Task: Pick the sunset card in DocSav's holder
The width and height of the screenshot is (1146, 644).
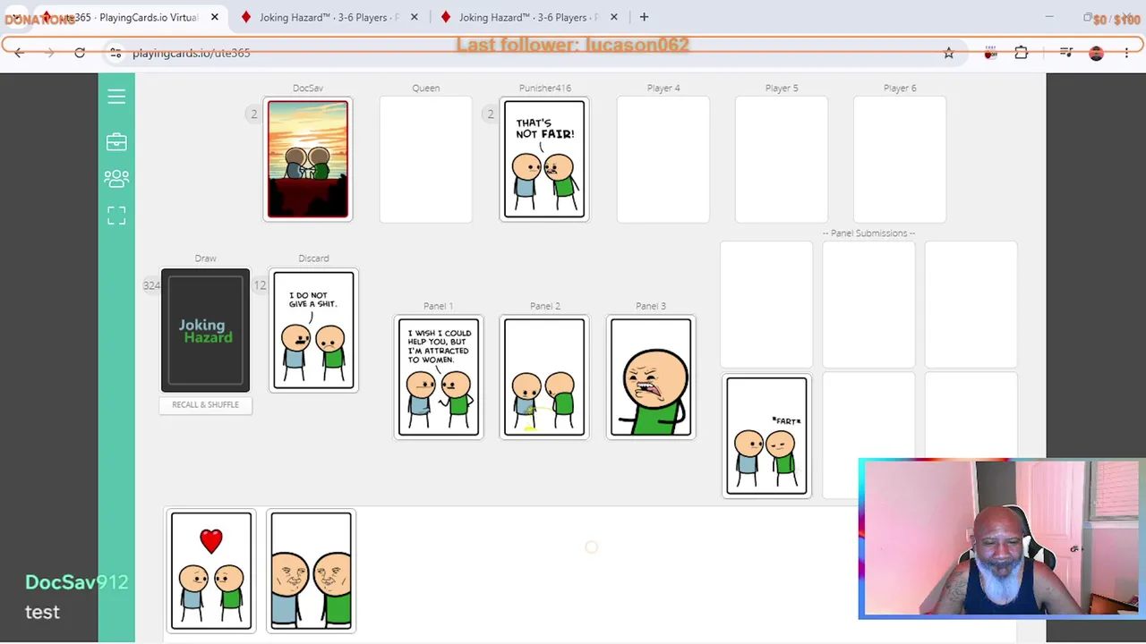Action: [x=307, y=159]
